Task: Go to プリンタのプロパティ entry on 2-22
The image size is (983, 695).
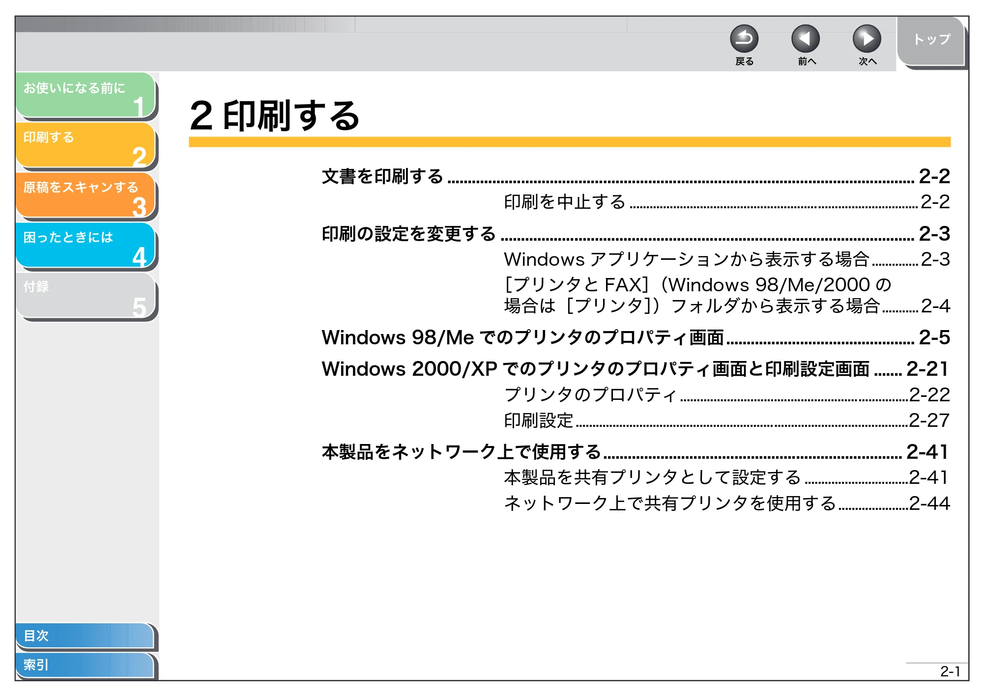Action: click(726, 395)
